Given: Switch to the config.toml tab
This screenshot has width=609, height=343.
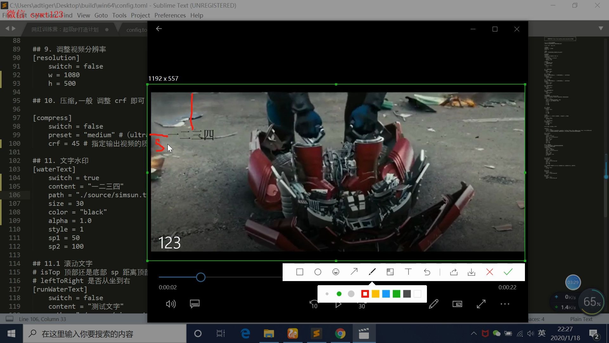Looking at the screenshot, I should tap(136, 30).
